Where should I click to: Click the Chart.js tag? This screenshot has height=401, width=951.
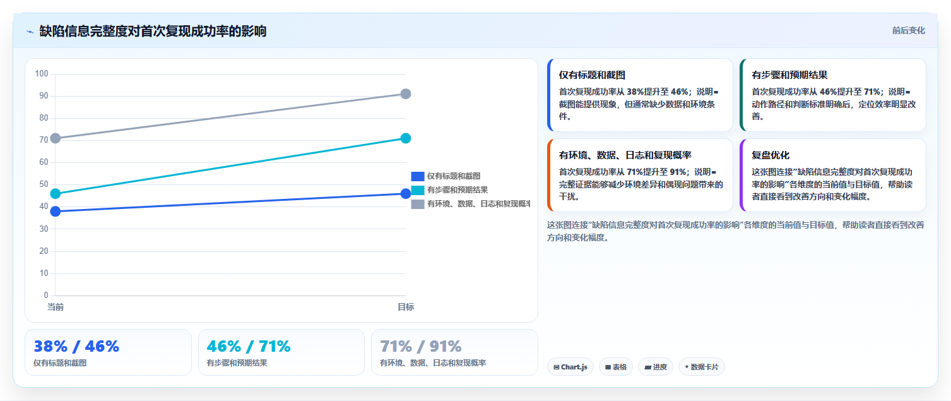570,367
